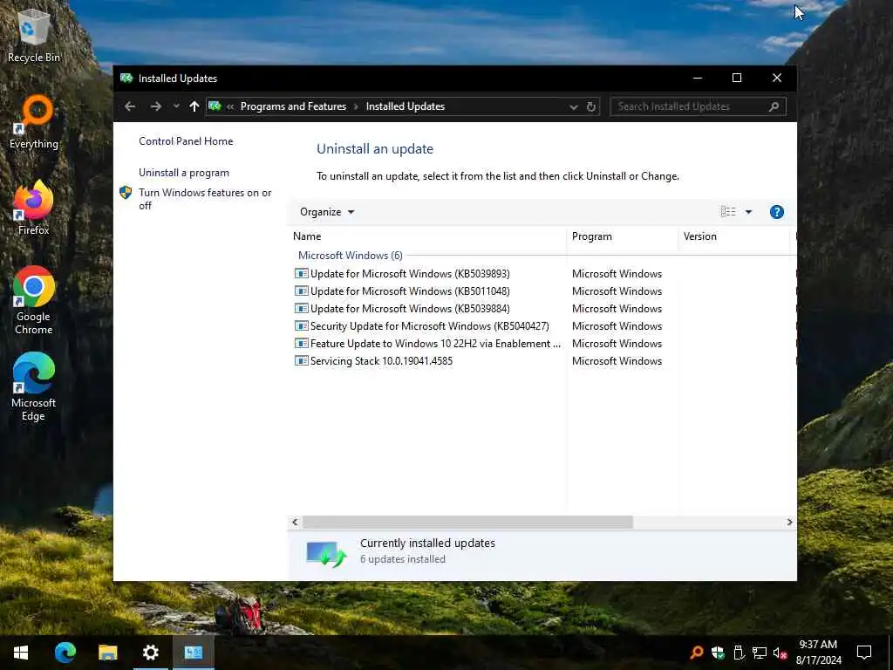This screenshot has width=893, height=670.
Task: Open the Recycle Bin desktop icon
Action: click(x=34, y=35)
